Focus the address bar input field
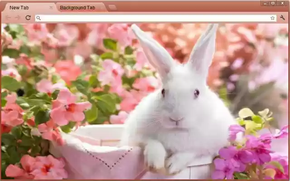The width and height of the screenshot is (290, 181). tap(155, 18)
